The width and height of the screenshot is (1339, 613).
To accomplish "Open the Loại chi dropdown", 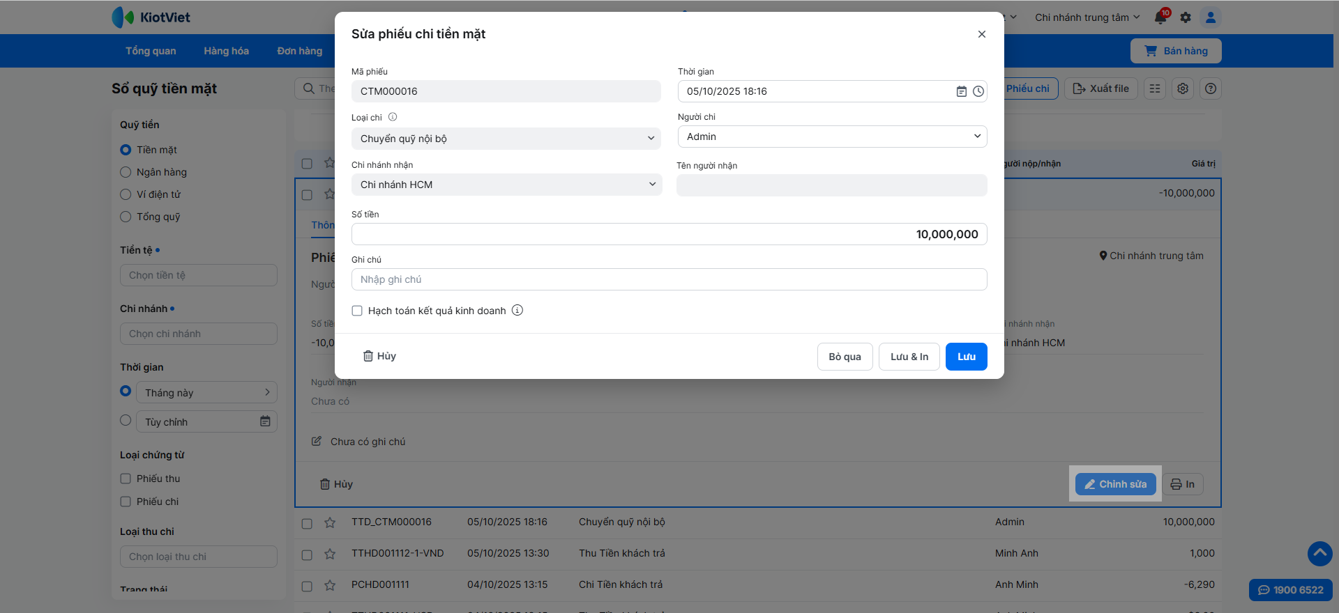I will [506, 139].
